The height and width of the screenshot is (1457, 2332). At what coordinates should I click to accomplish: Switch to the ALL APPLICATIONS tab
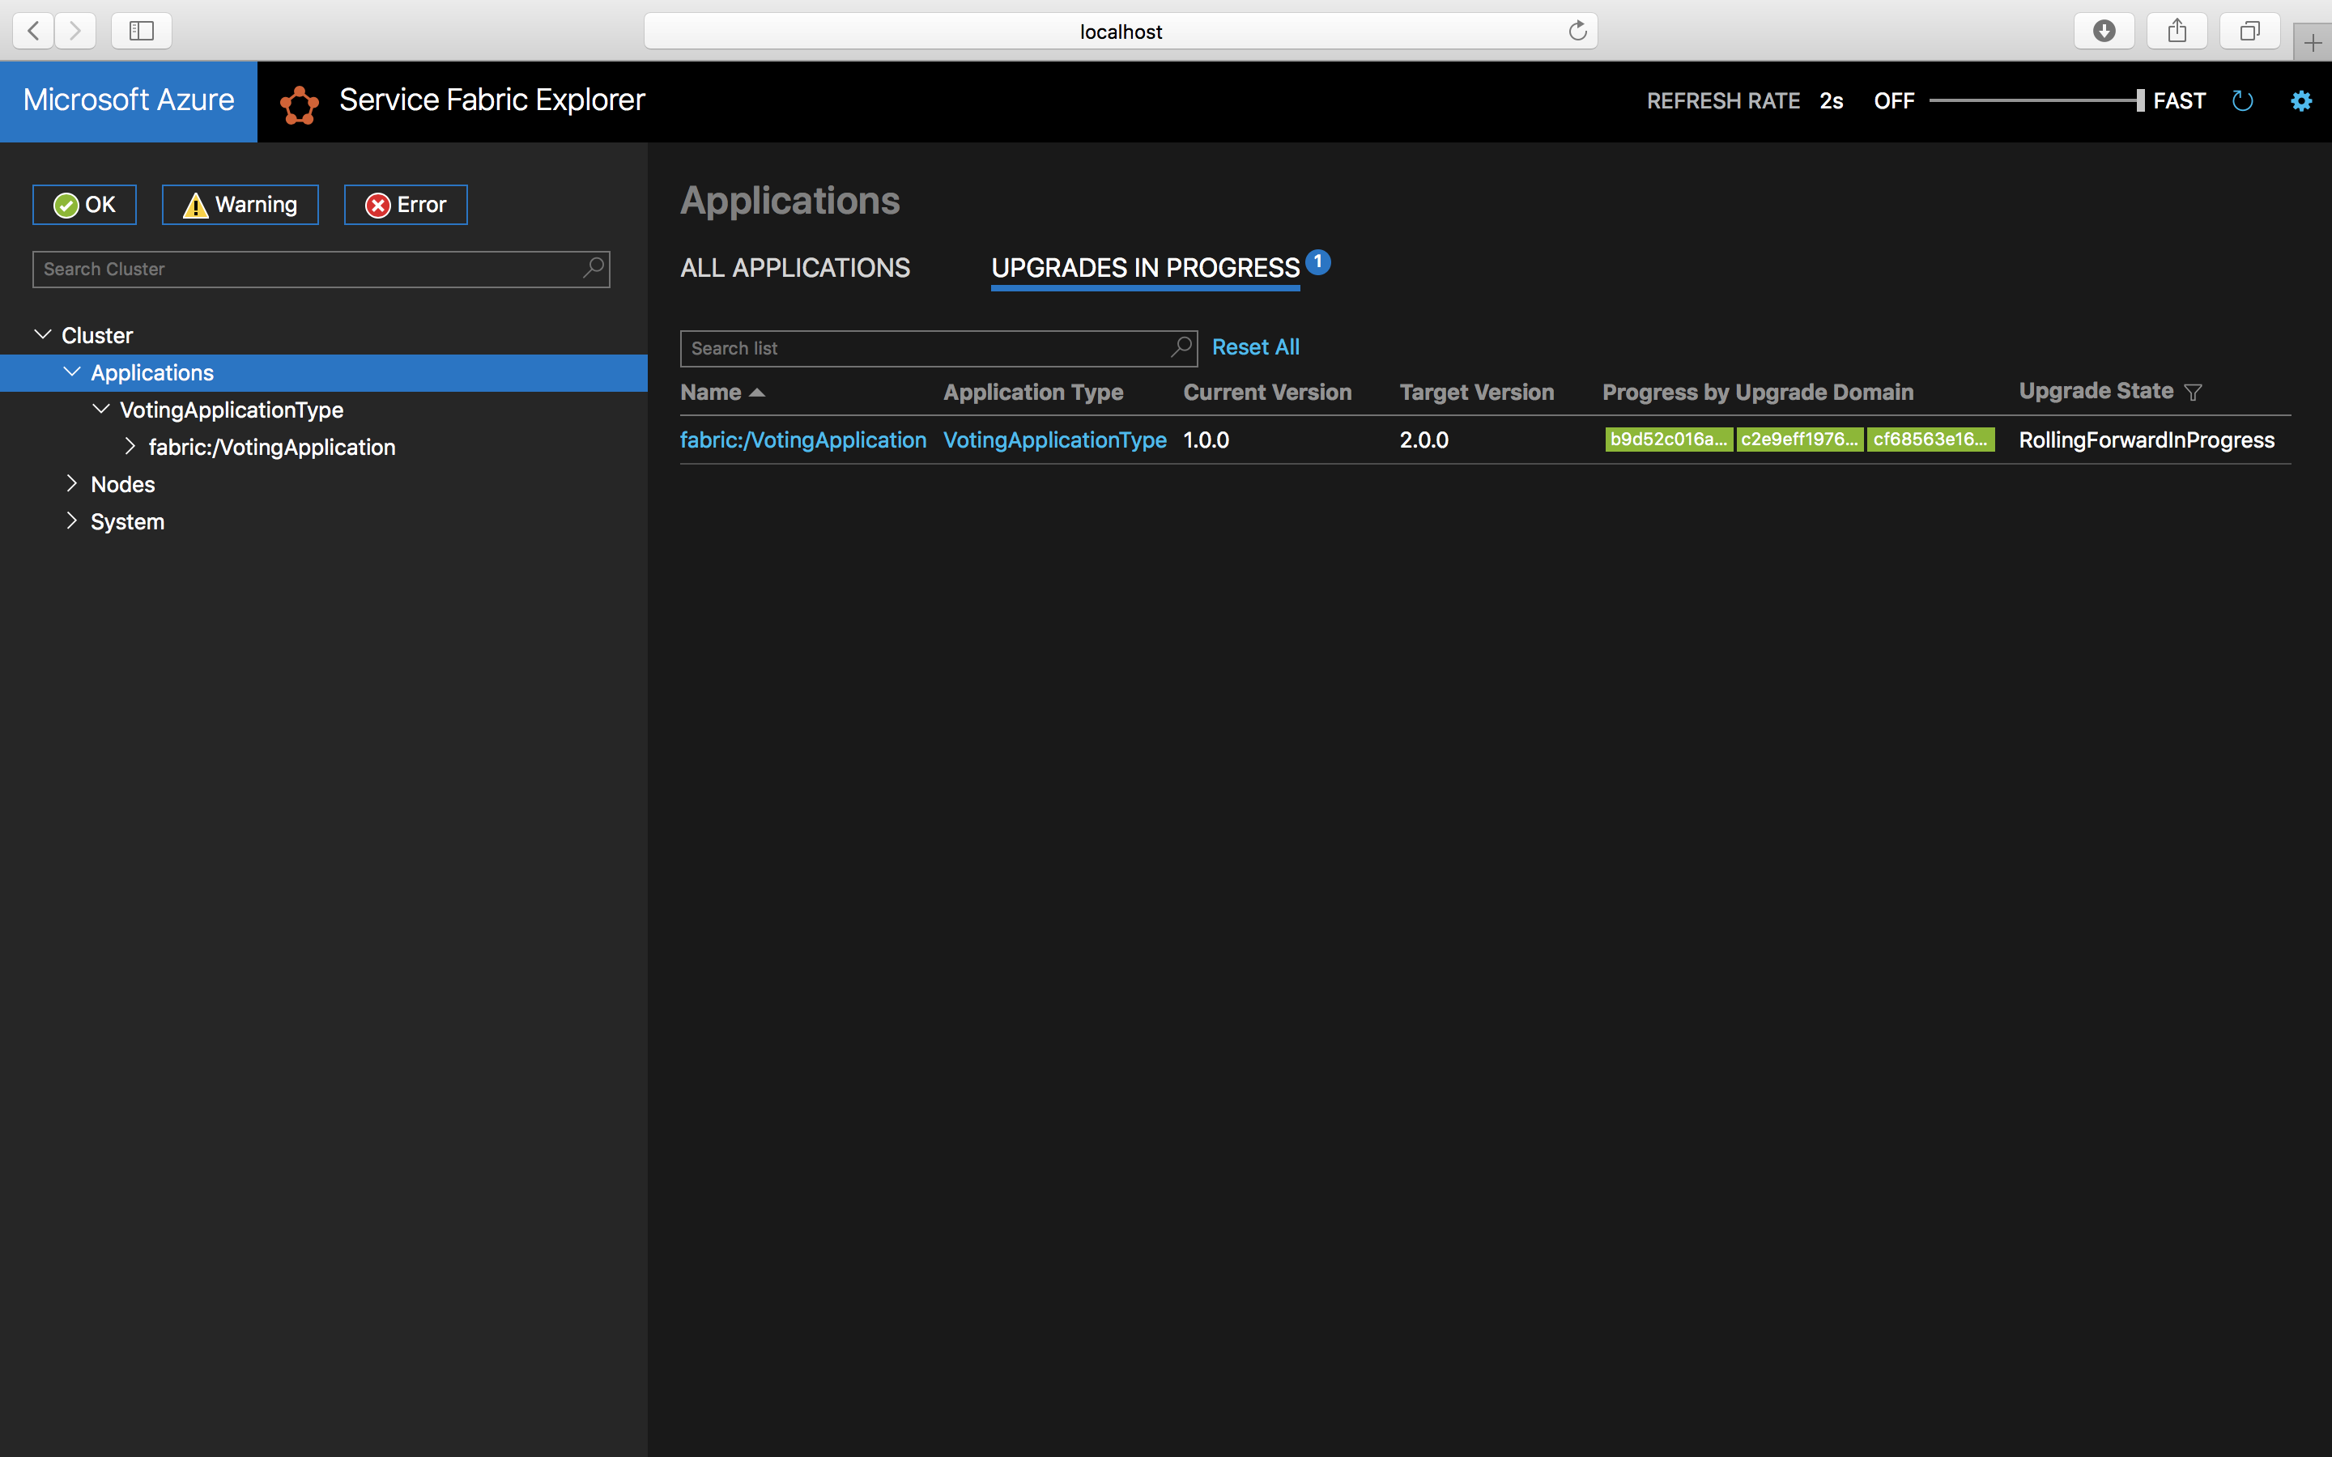point(796,267)
